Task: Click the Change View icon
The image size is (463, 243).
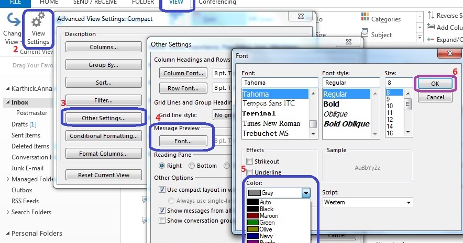Action: [x=14, y=20]
